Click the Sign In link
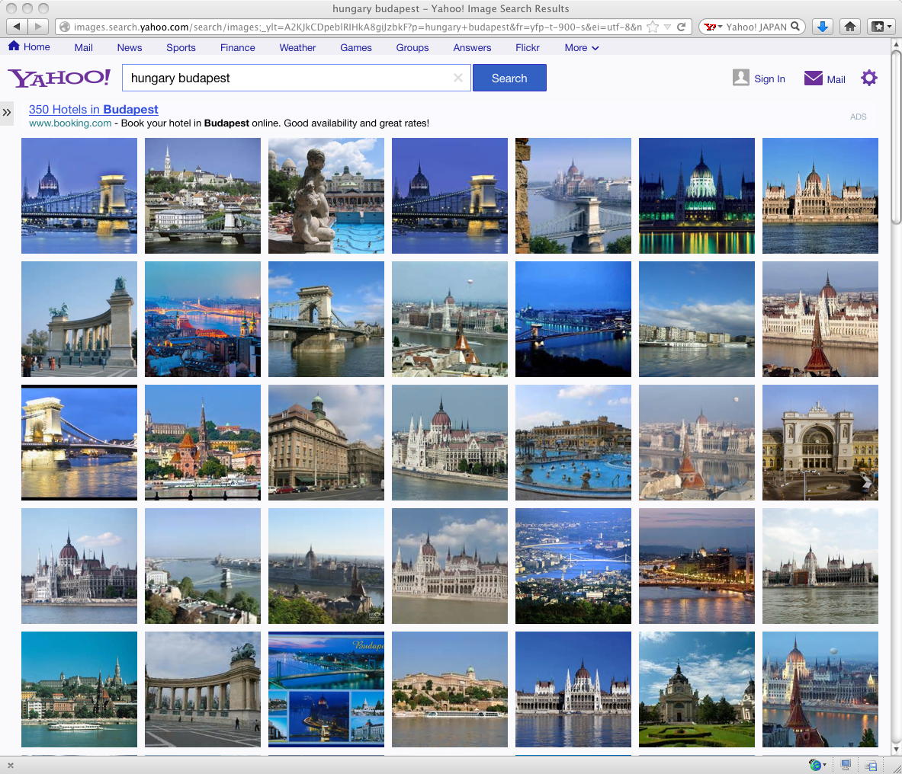902x774 pixels. click(x=769, y=79)
